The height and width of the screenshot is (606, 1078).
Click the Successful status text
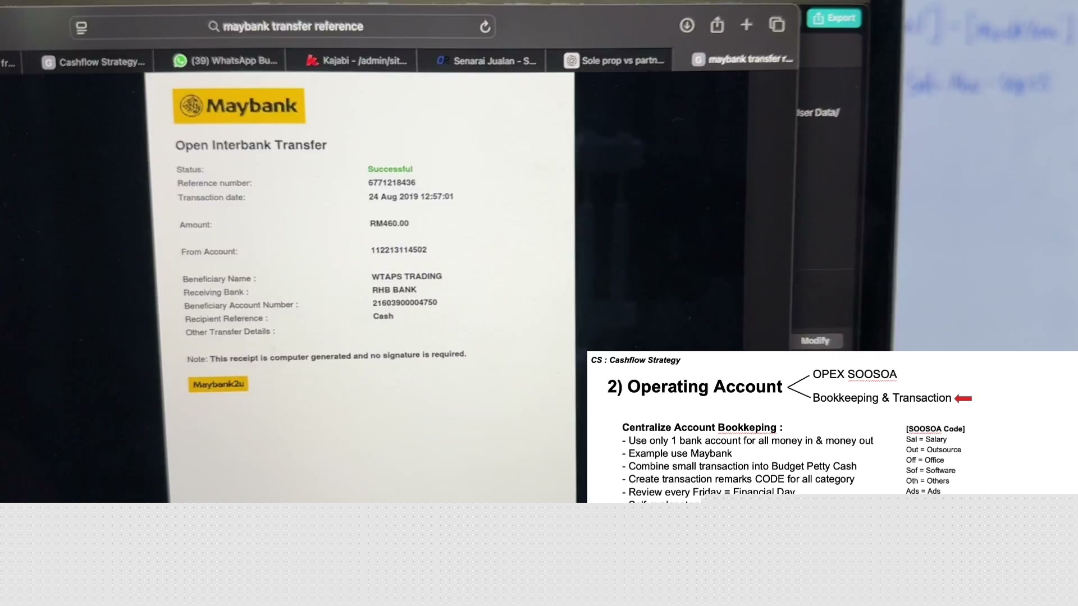[x=390, y=169]
